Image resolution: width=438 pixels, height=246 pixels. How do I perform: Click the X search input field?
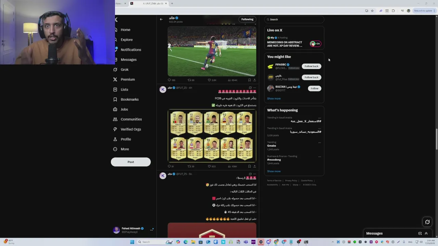click(294, 19)
